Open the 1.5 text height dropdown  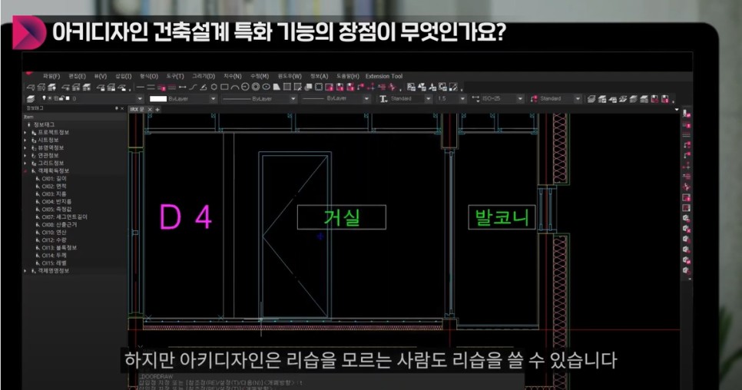click(x=463, y=99)
